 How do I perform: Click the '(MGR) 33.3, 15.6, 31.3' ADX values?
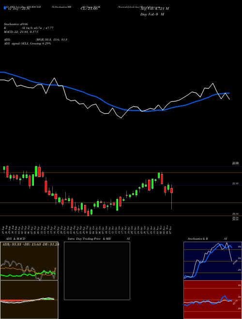tap(51, 40)
